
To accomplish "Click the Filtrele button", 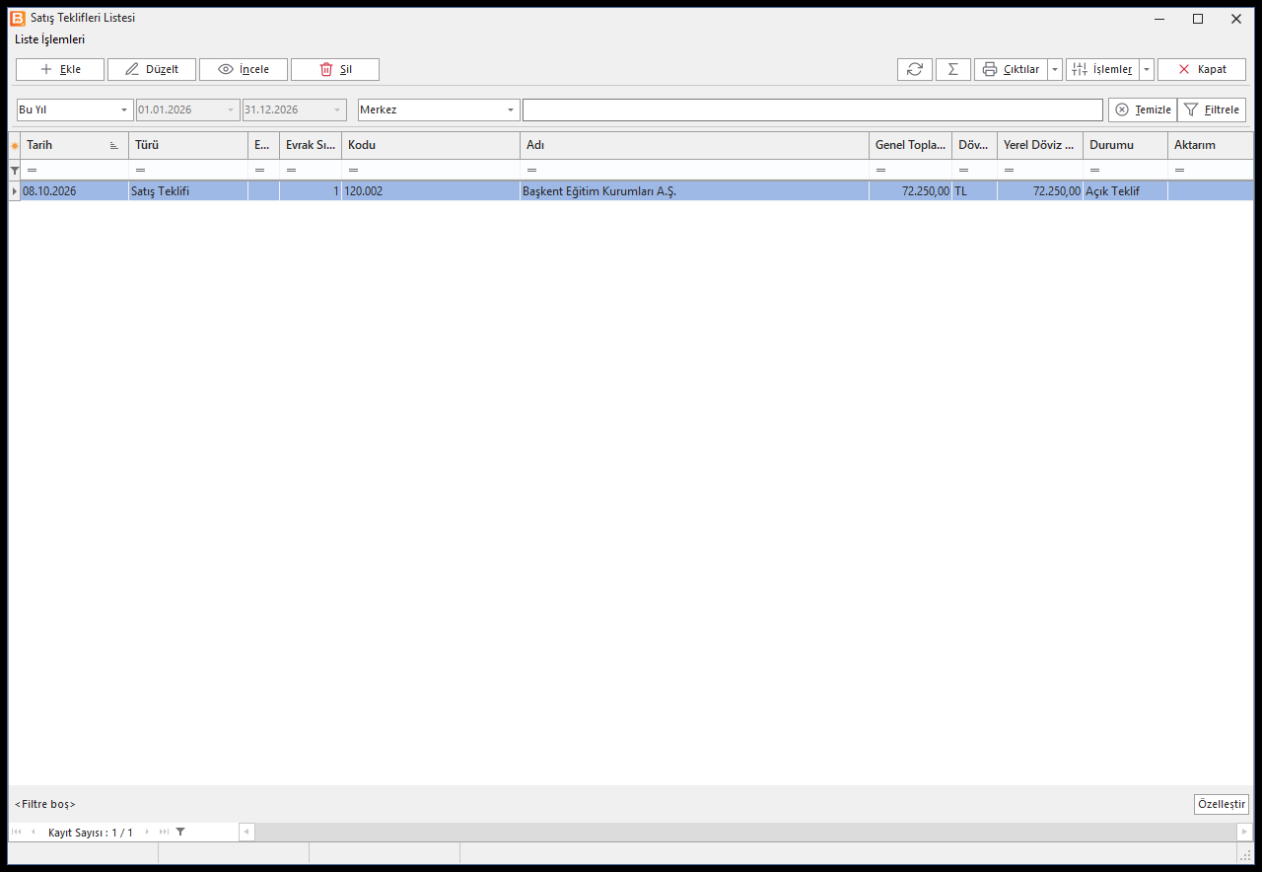I will [x=1212, y=109].
